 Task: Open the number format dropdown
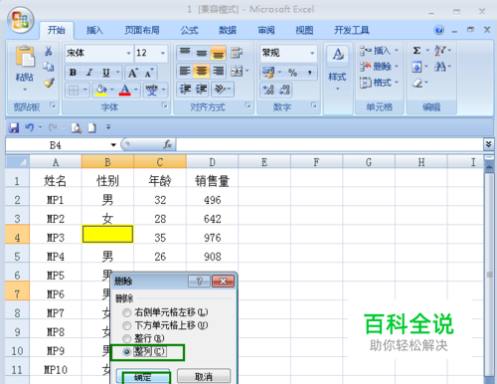tap(312, 53)
